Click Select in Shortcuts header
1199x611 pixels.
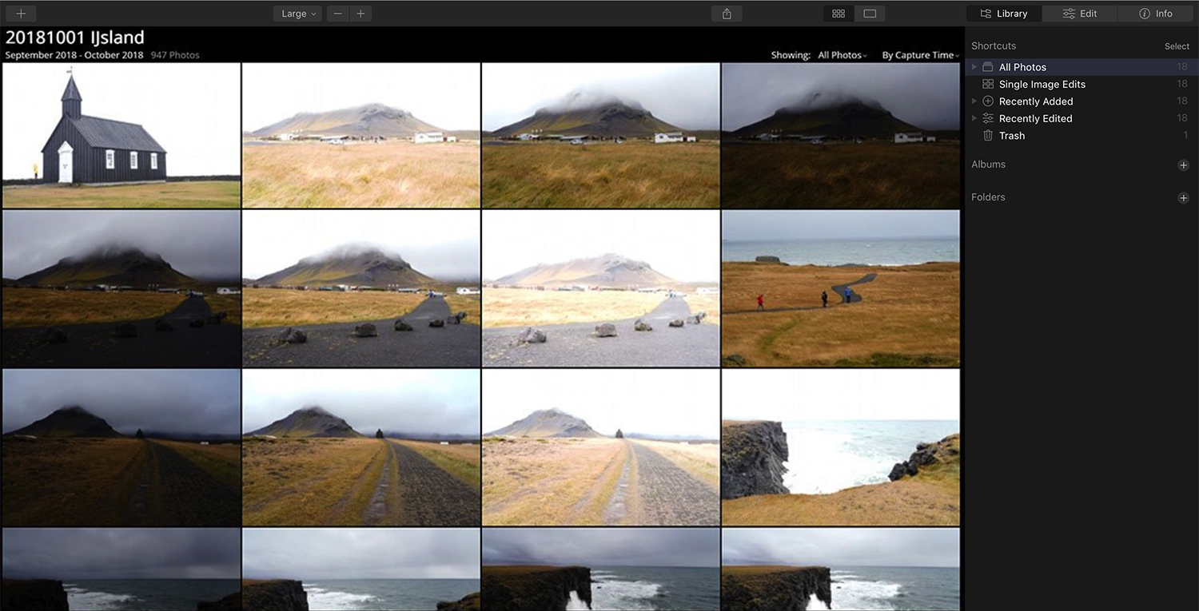tap(1177, 46)
